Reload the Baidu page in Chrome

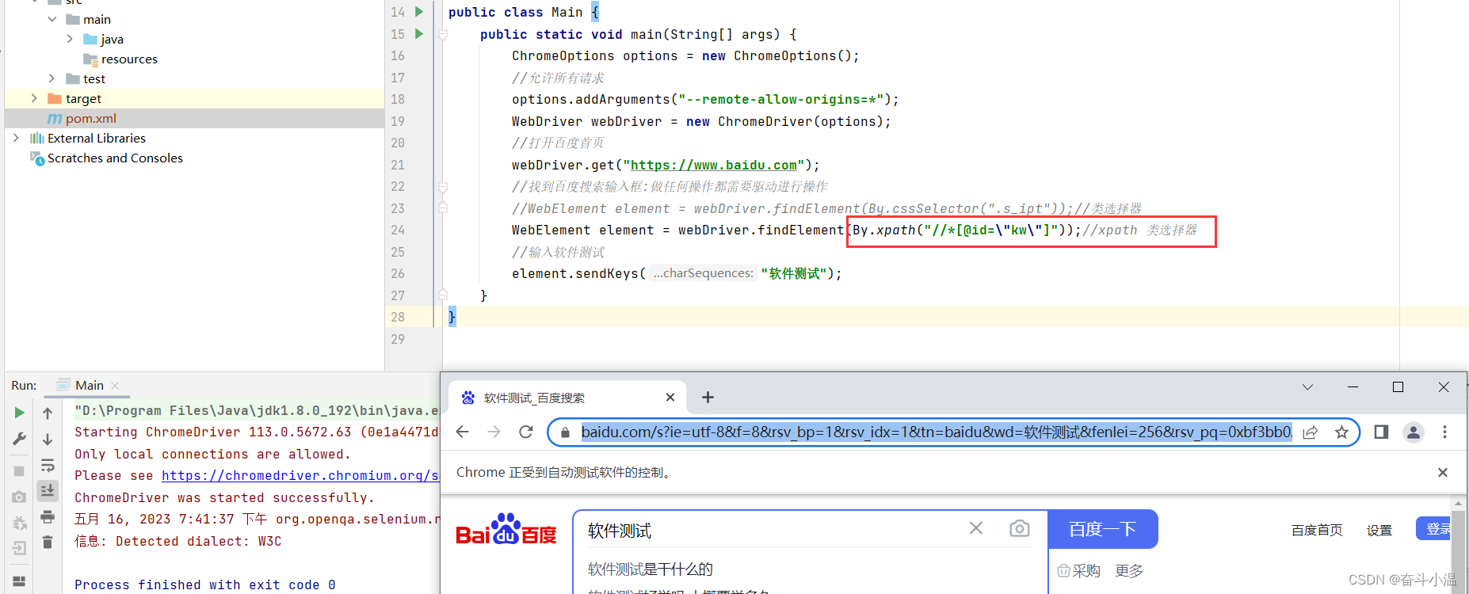(525, 432)
